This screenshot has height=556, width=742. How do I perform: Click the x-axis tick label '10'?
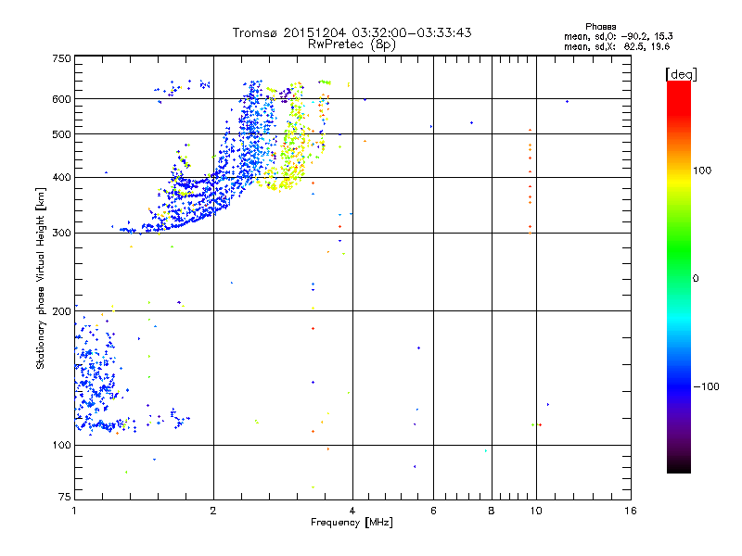click(536, 511)
